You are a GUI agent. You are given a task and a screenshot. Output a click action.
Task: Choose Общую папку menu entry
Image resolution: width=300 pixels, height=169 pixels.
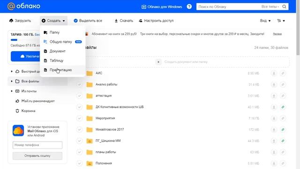63,42
